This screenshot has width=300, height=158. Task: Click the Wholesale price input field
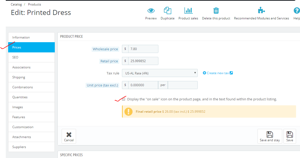pyautogui.click(x=143, y=49)
